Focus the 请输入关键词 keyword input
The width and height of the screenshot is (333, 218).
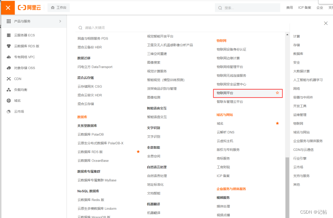click(x=182, y=28)
